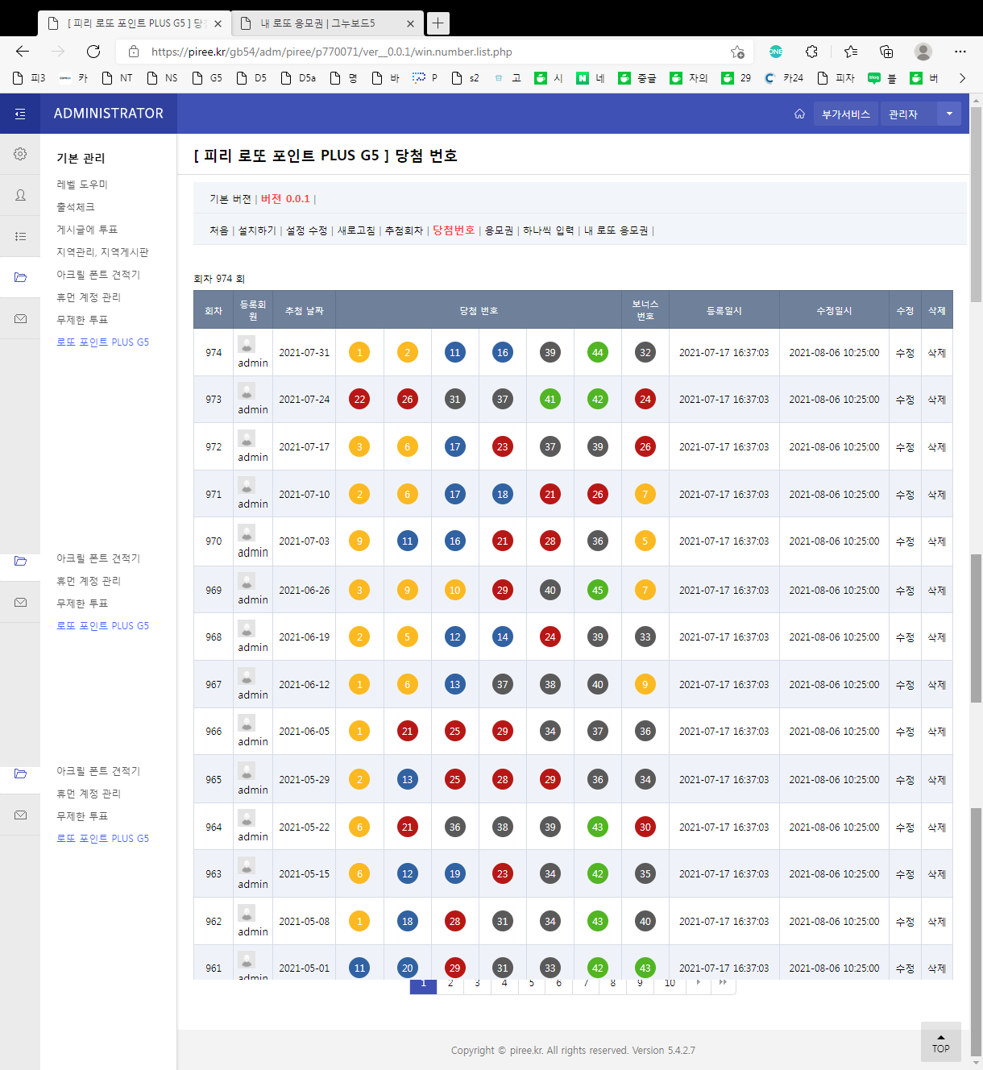Open the settings gear sidebar section
Screen dimensions: 983x1070
click(20, 154)
